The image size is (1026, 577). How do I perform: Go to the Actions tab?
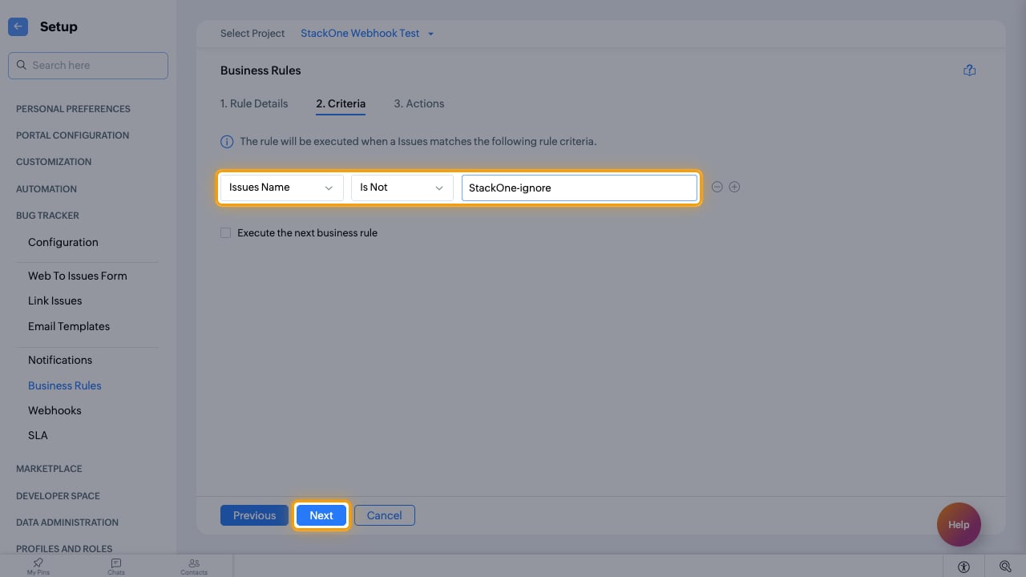click(x=419, y=103)
